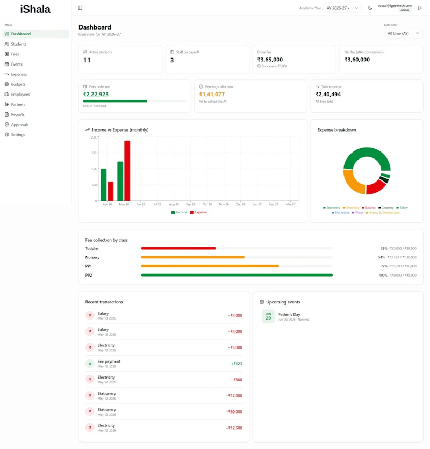
Task: Click the JUN 20 date badge
Action: pyautogui.click(x=268, y=316)
